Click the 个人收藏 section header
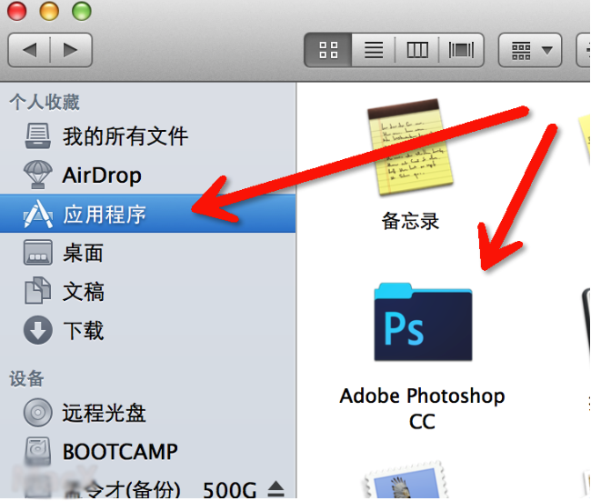This screenshot has height=501, width=601. point(45,103)
